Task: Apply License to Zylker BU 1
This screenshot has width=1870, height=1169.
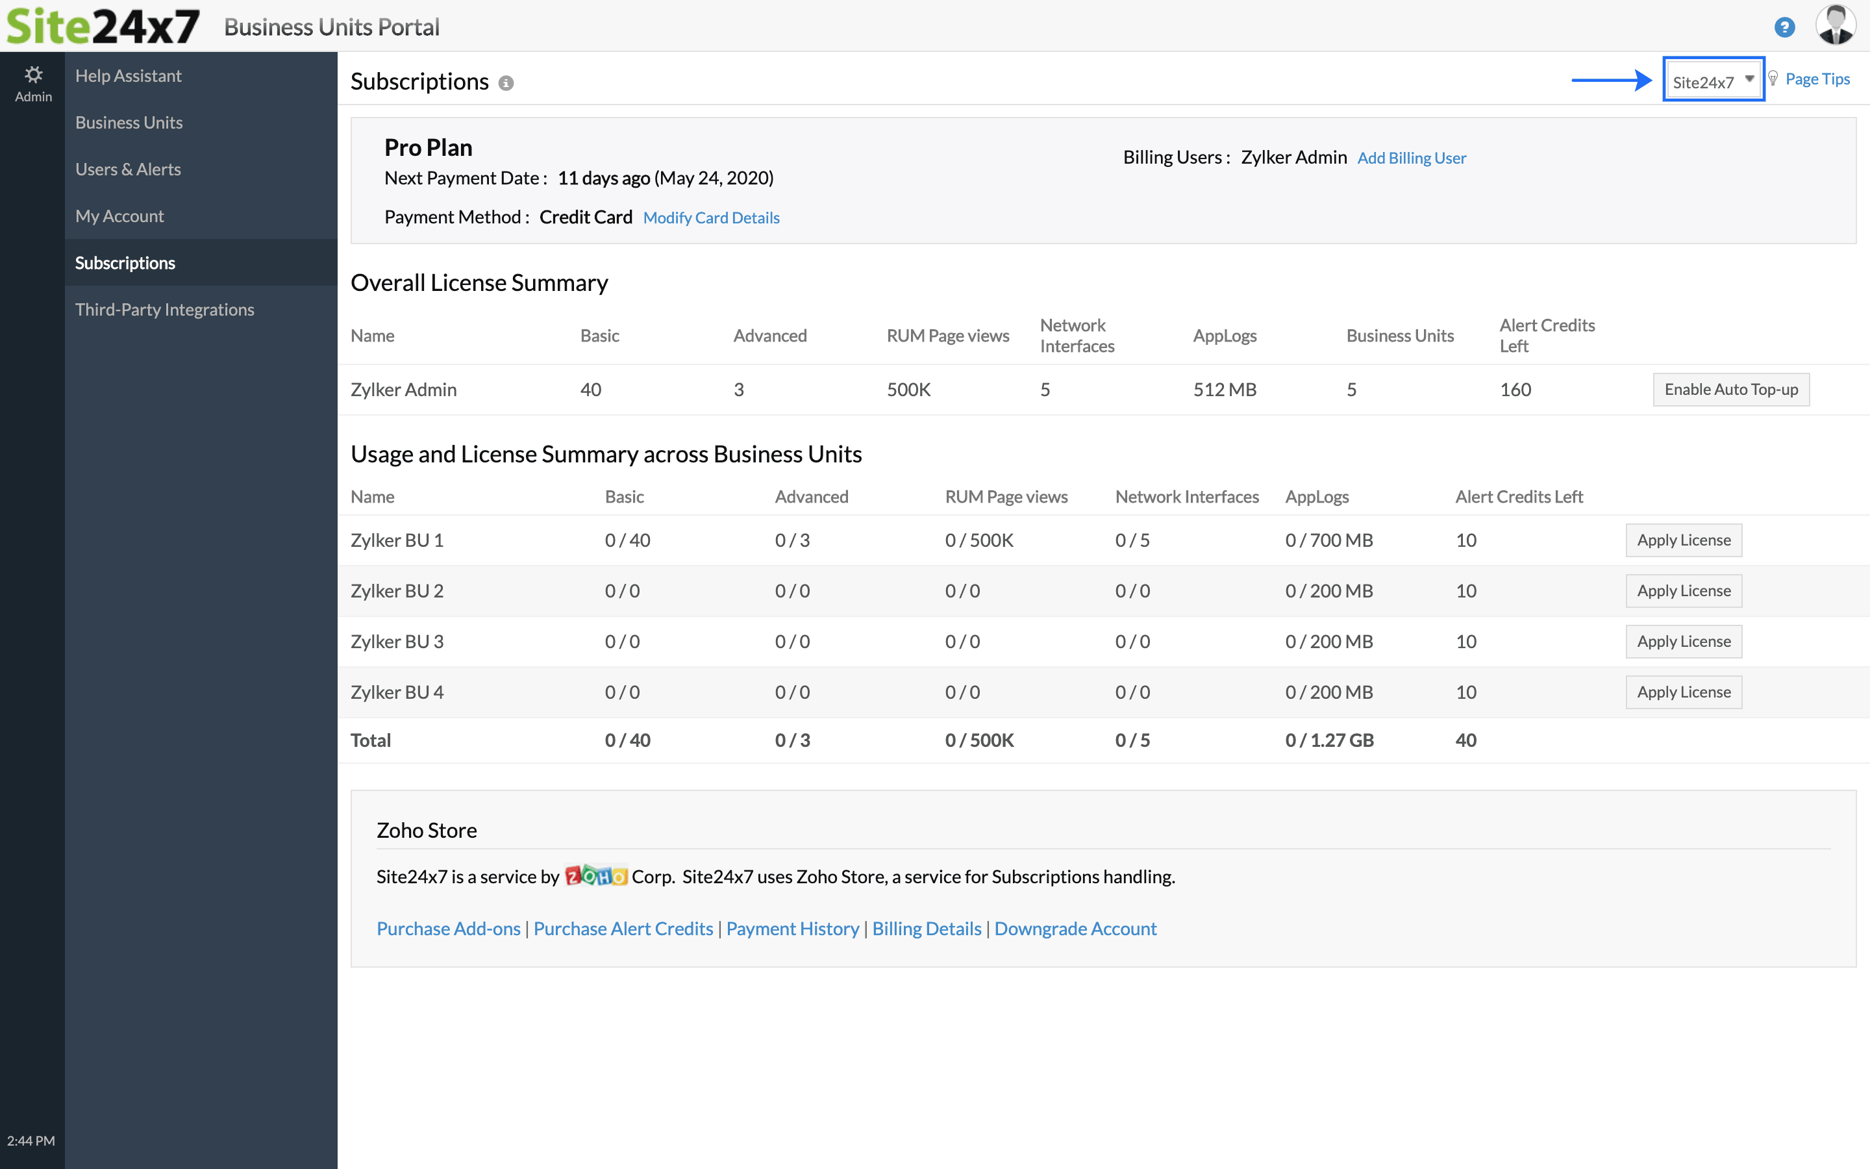Action: (x=1684, y=540)
